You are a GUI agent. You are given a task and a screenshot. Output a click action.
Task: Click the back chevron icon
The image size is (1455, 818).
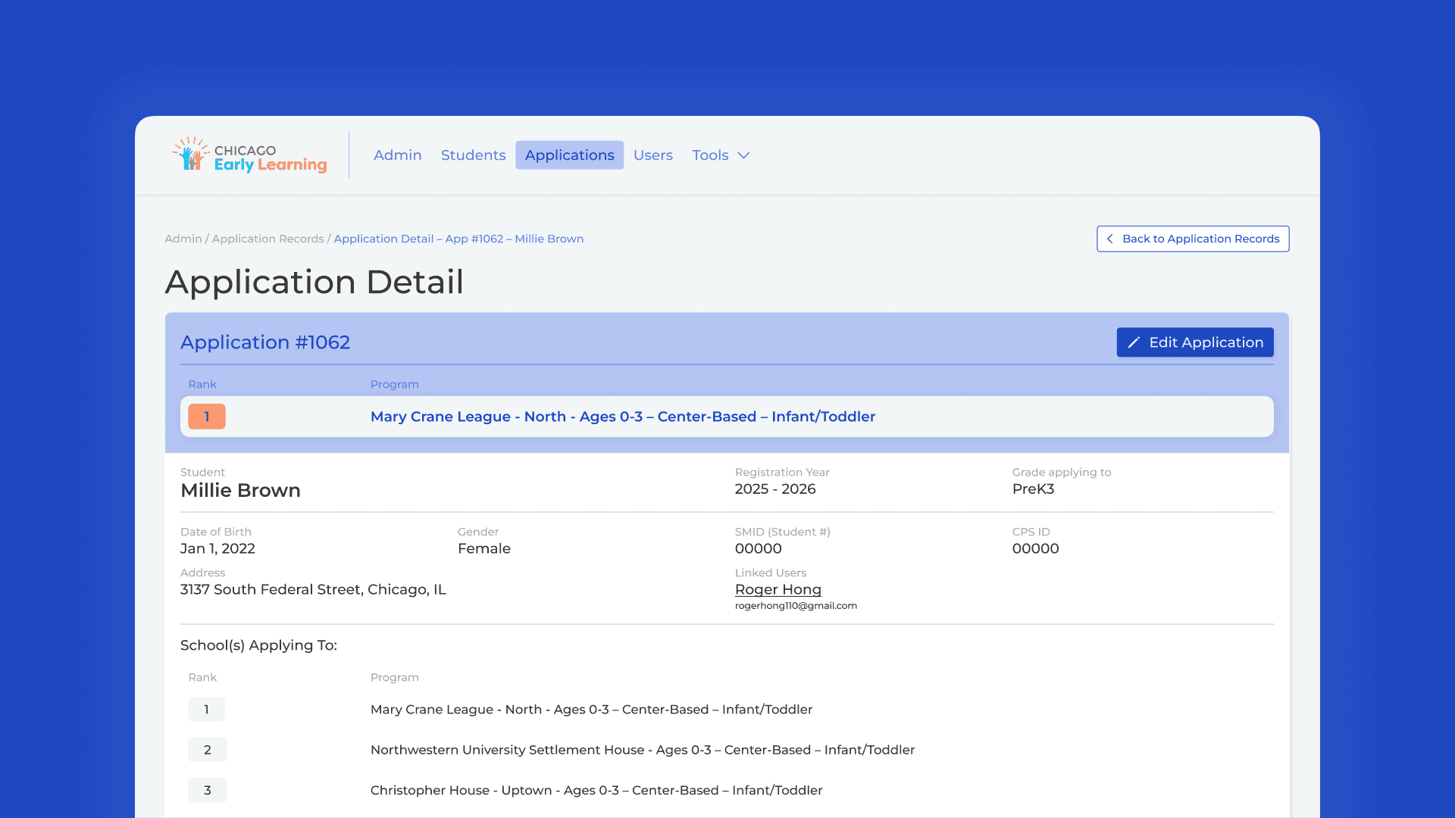[x=1110, y=239]
